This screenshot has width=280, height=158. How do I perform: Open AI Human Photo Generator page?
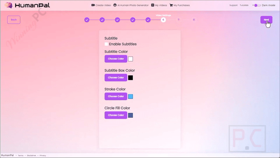pos(131,5)
